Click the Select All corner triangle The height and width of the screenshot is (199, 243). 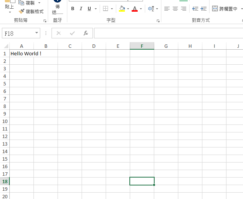coord(6,46)
